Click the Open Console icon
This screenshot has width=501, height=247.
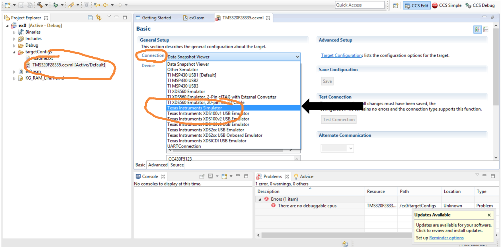pos(224,176)
